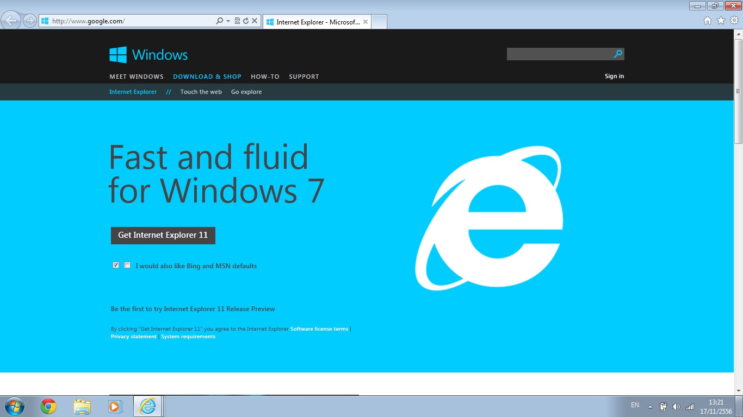Click the Internet Explorer sub-navigation link
This screenshot has height=417, width=743.
(x=133, y=92)
